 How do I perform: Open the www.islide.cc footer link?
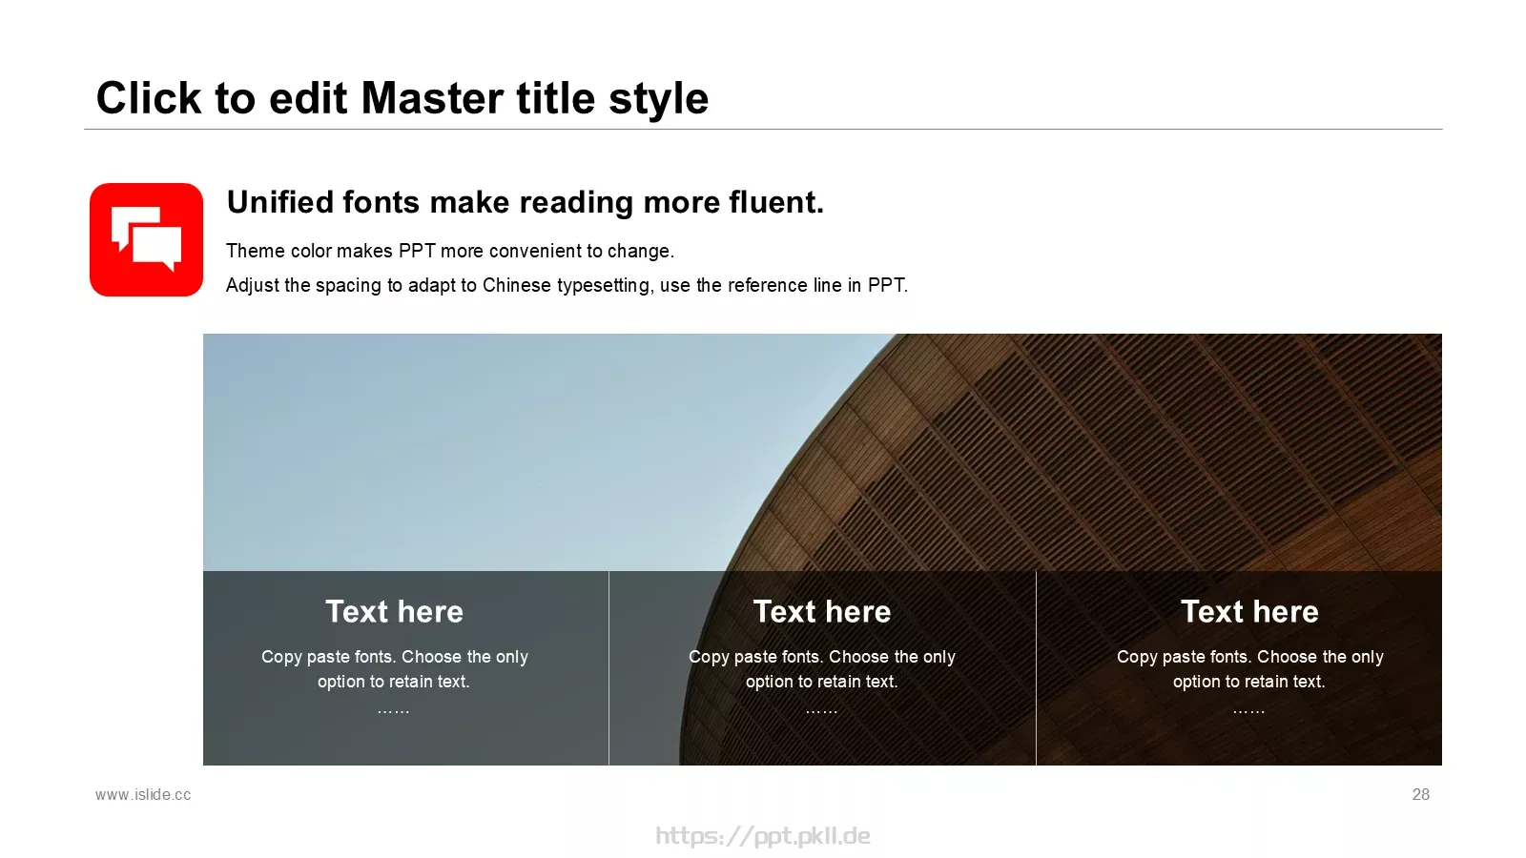pos(143,794)
